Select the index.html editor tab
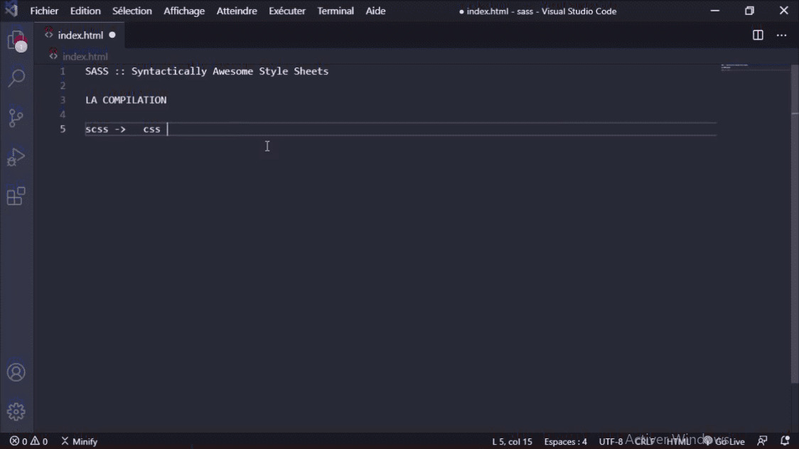Viewport: 799px width, 449px height. click(x=80, y=35)
